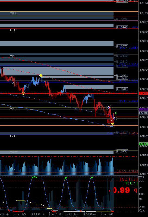The height and width of the screenshot is (217, 148).
Task: Click the yellow sunburst marker near 12:00
Action: click(23, 93)
